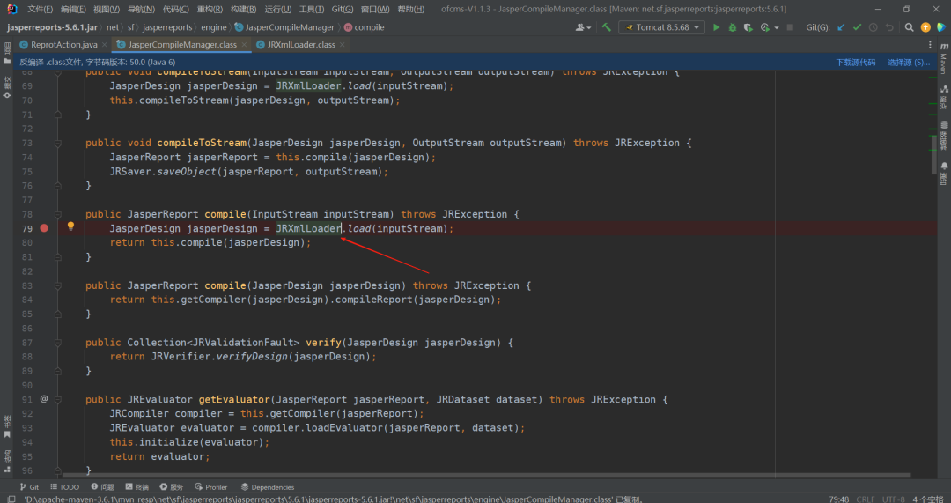This screenshot has width=951, height=503.
Task: Switch to the ReprotAction.java tab
Action: pyautogui.click(x=63, y=44)
